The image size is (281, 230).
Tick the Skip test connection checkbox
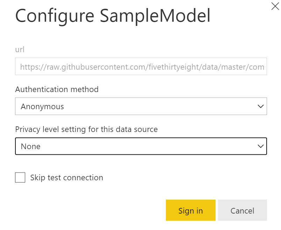(x=20, y=177)
